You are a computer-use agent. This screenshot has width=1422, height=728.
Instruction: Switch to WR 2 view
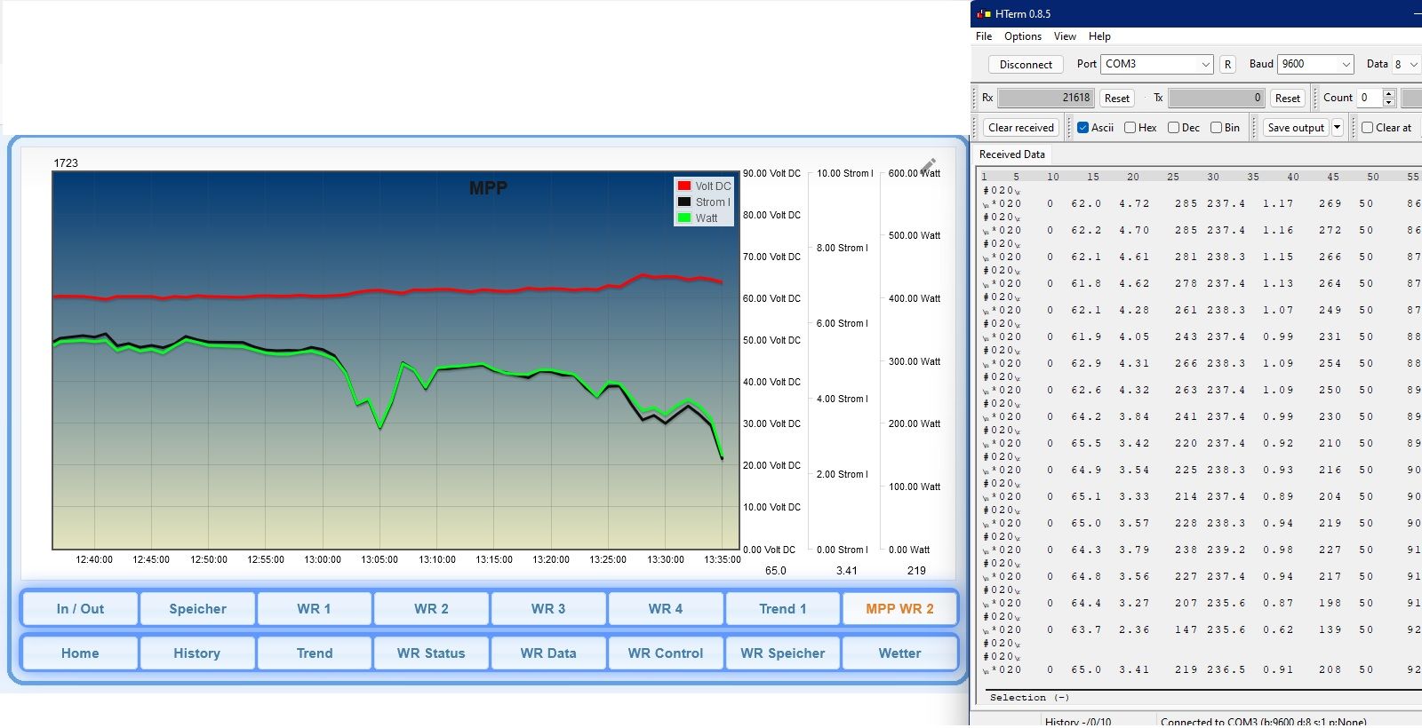tap(431, 609)
